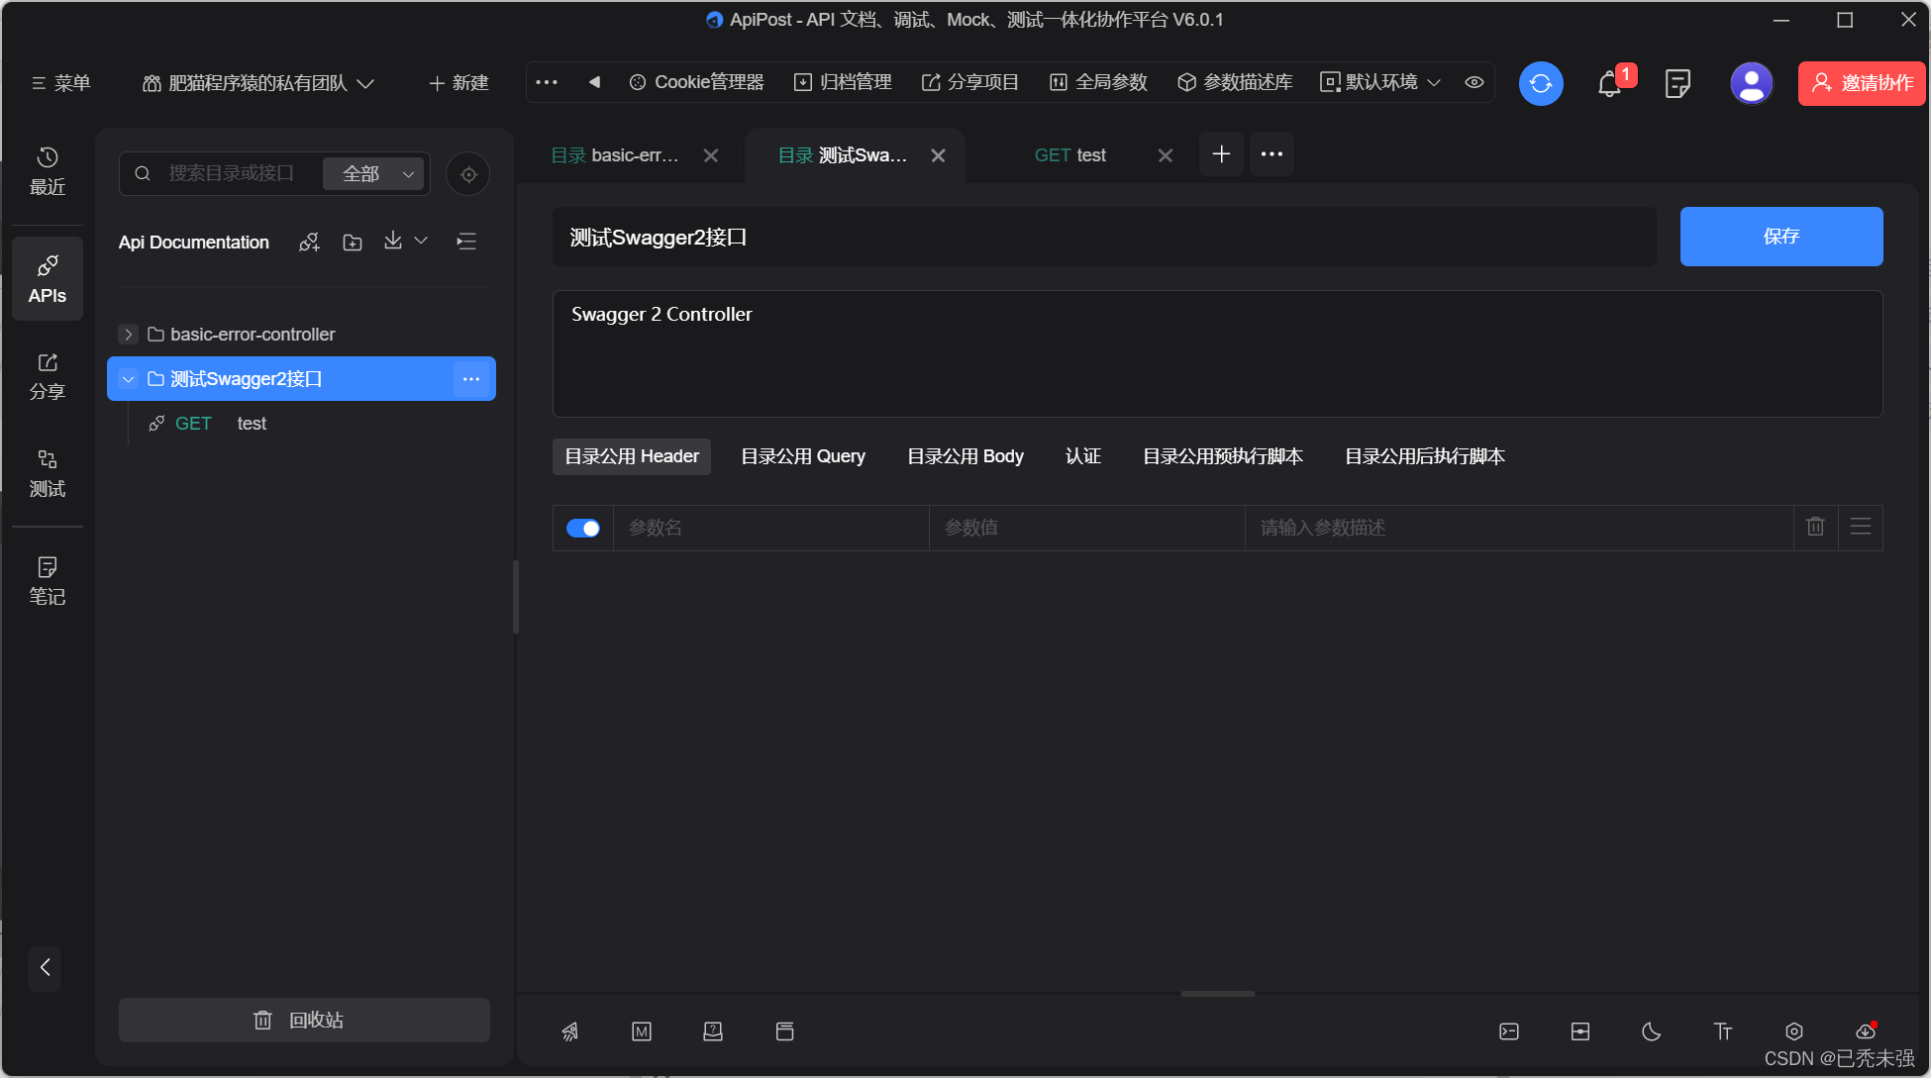This screenshot has width=1931, height=1078.
Task: Open the 最近 recent history panel
Action: (48, 171)
